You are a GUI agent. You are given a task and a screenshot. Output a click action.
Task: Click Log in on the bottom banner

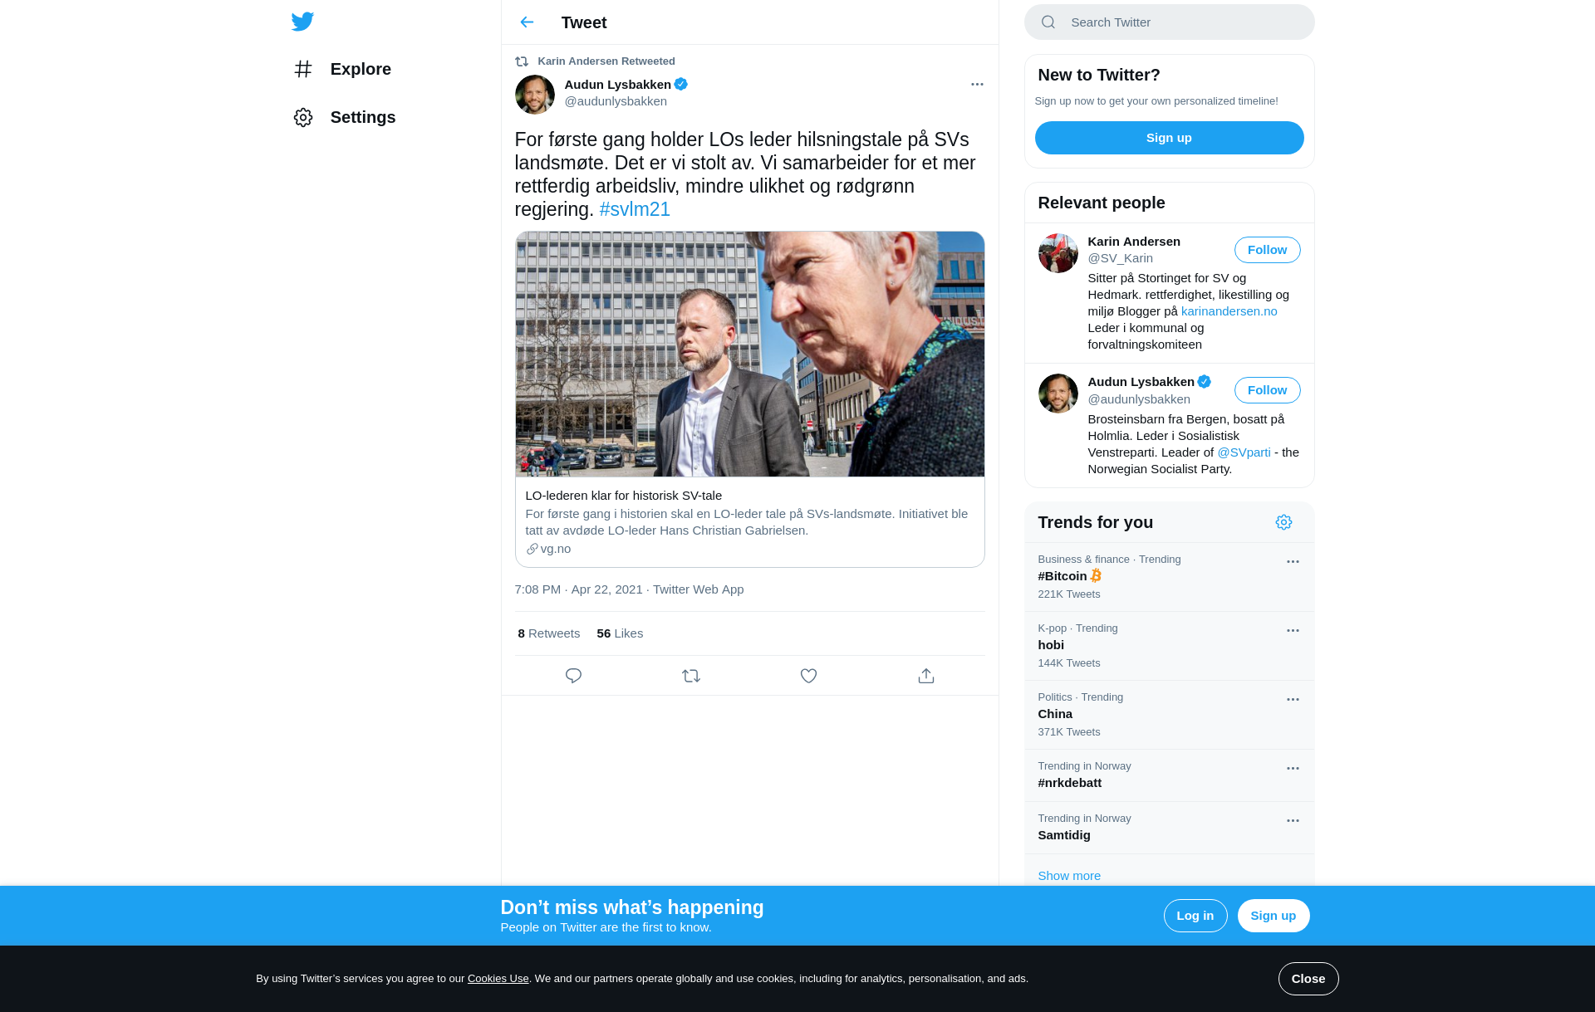[x=1195, y=916]
